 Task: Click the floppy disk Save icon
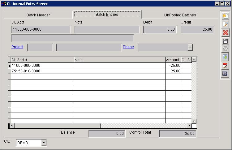[225, 41]
